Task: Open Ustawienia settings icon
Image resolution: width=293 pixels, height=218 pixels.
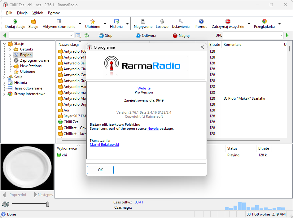Action: pyautogui.click(x=181, y=21)
